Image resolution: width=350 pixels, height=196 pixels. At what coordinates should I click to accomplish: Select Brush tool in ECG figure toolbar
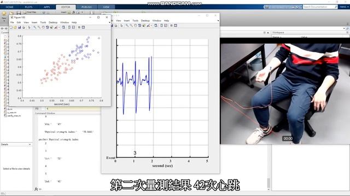click(148, 26)
